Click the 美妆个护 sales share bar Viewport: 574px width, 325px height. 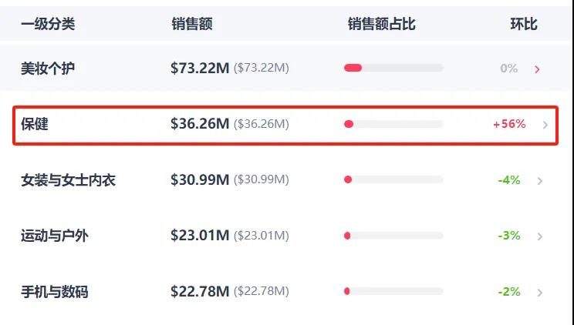click(393, 69)
